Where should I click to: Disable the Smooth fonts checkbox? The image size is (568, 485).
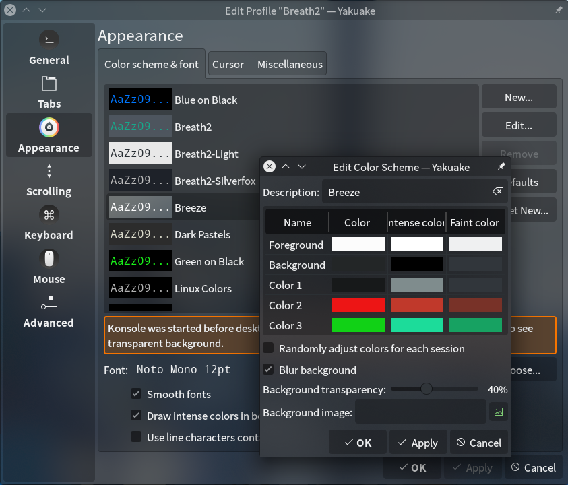(x=136, y=393)
